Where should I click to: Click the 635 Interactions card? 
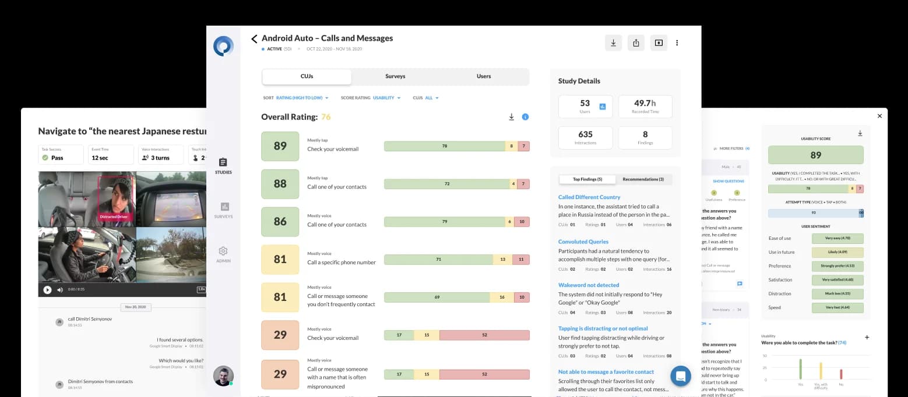(585, 137)
